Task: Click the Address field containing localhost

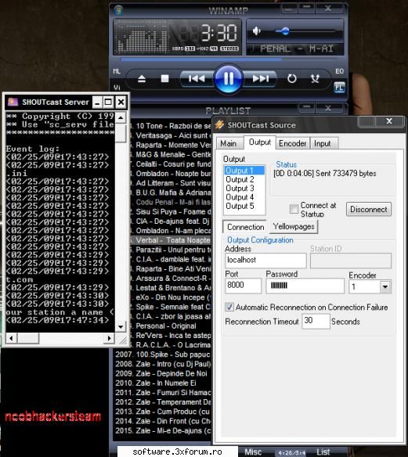Action: 265,260
